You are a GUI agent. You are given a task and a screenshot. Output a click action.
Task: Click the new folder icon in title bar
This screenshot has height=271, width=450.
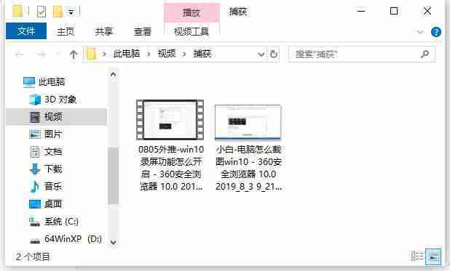tap(58, 12)
